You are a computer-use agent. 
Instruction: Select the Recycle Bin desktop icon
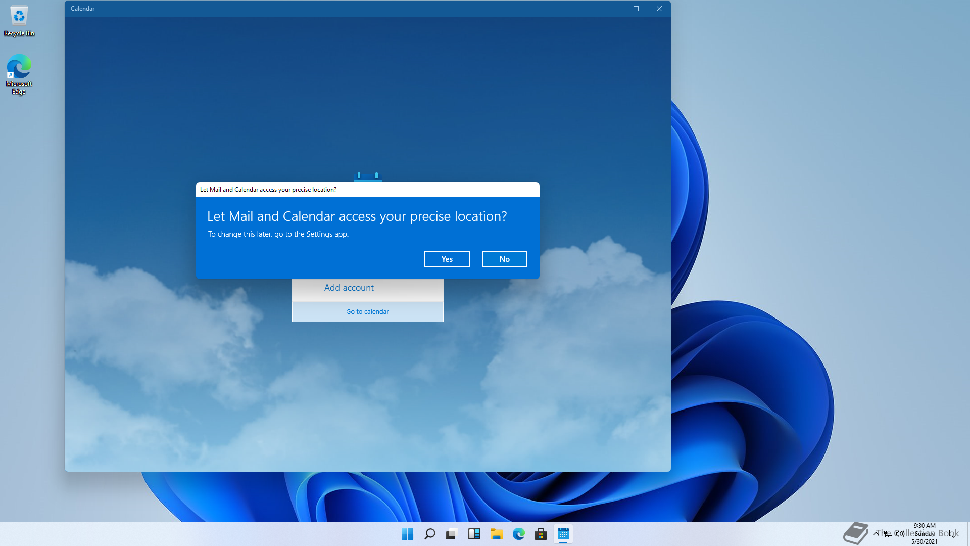click(x=19, y=21)
